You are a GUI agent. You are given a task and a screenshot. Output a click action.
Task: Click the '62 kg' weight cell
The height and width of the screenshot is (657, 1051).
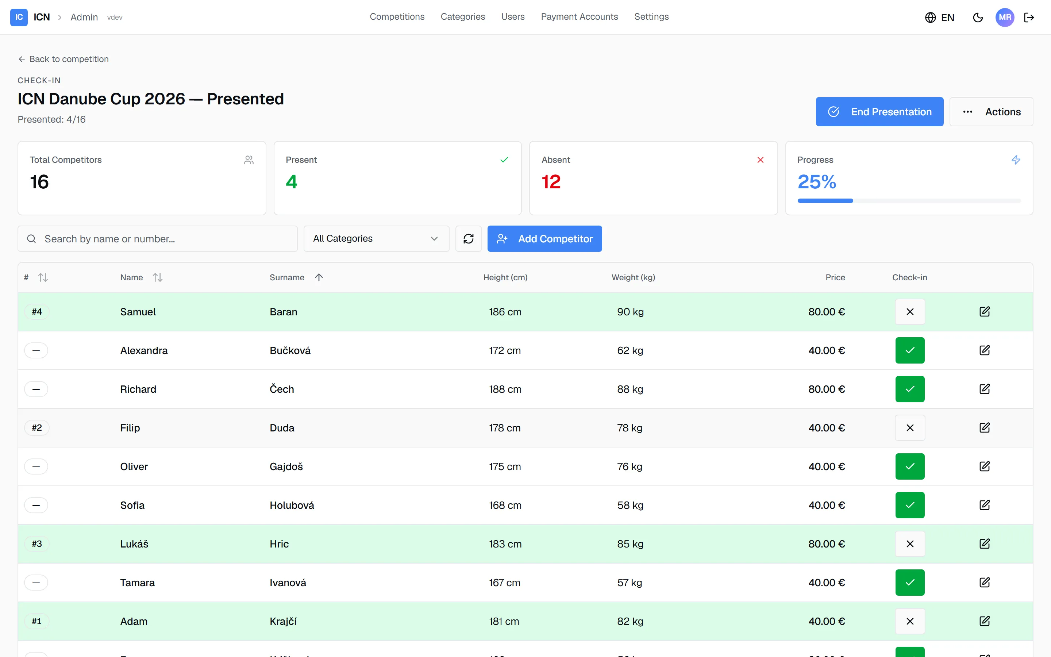tap(630, 351)
